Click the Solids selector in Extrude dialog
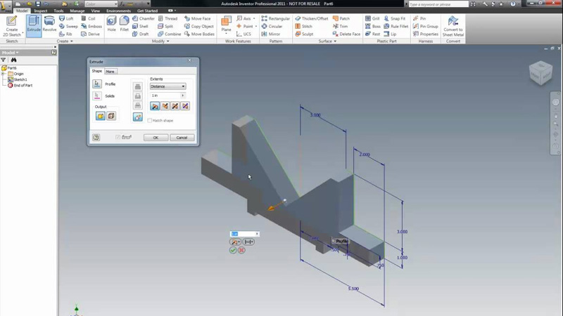 coord(97,96)
